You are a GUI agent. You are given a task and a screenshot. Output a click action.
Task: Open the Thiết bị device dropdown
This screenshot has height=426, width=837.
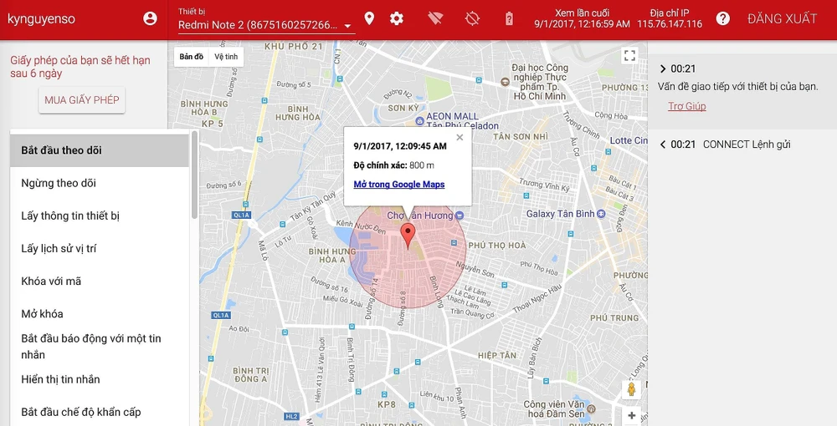(265, 25)
